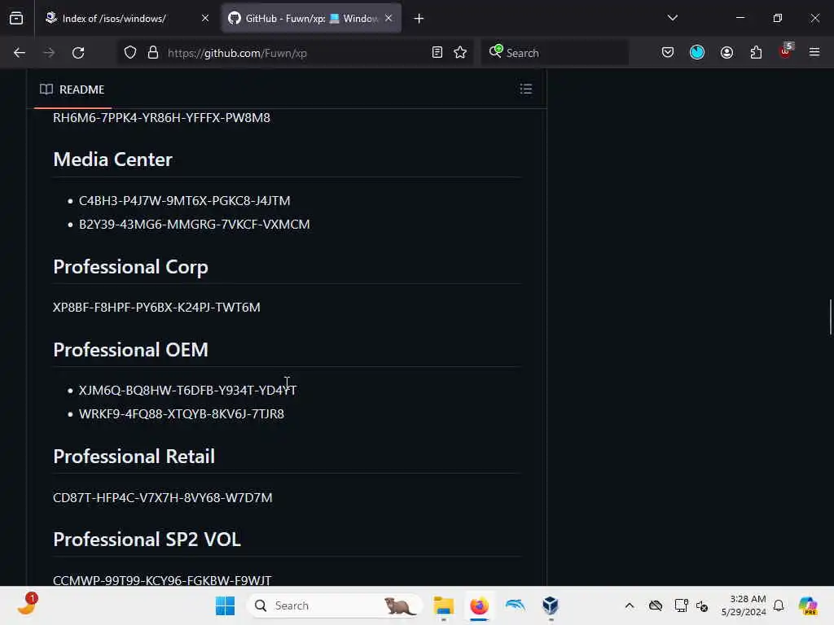The image size is (834, 625).
Task: Click the RH6M6-7PPK4-YR86H-YFFFX-PW8M8 key text
Action: 162,117
